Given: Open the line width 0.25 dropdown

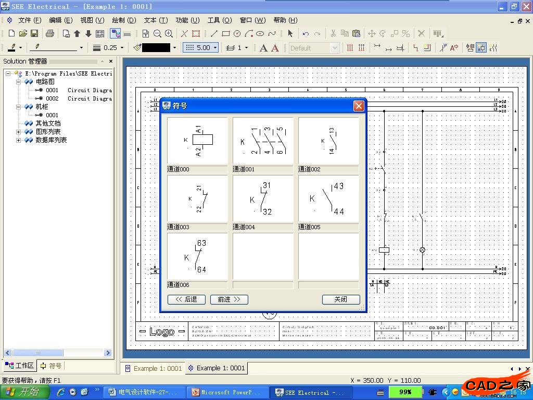Looking at the screenshot, I should [x=122, y=48].
